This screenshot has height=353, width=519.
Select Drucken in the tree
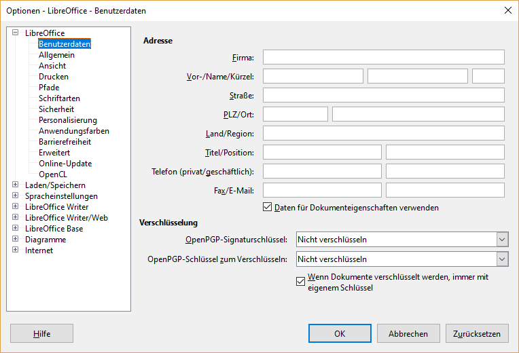(x=54, y=77)
